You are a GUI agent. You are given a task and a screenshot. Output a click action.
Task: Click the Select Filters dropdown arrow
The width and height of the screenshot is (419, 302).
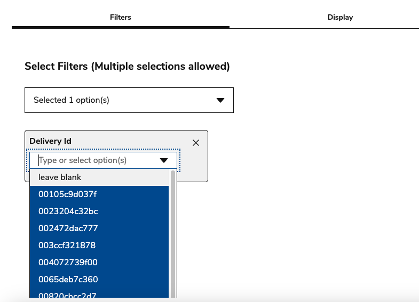click(x=220, y=100)
